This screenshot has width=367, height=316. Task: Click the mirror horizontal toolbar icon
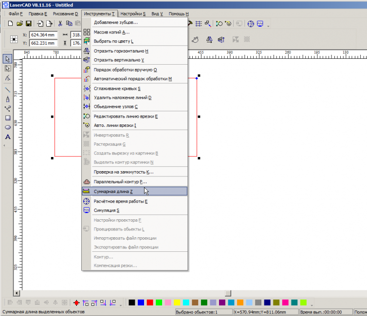tap(209, 39)
